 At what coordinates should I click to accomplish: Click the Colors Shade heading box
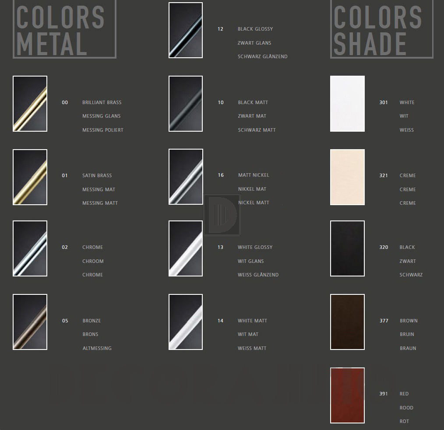click(x=381, y=29)
